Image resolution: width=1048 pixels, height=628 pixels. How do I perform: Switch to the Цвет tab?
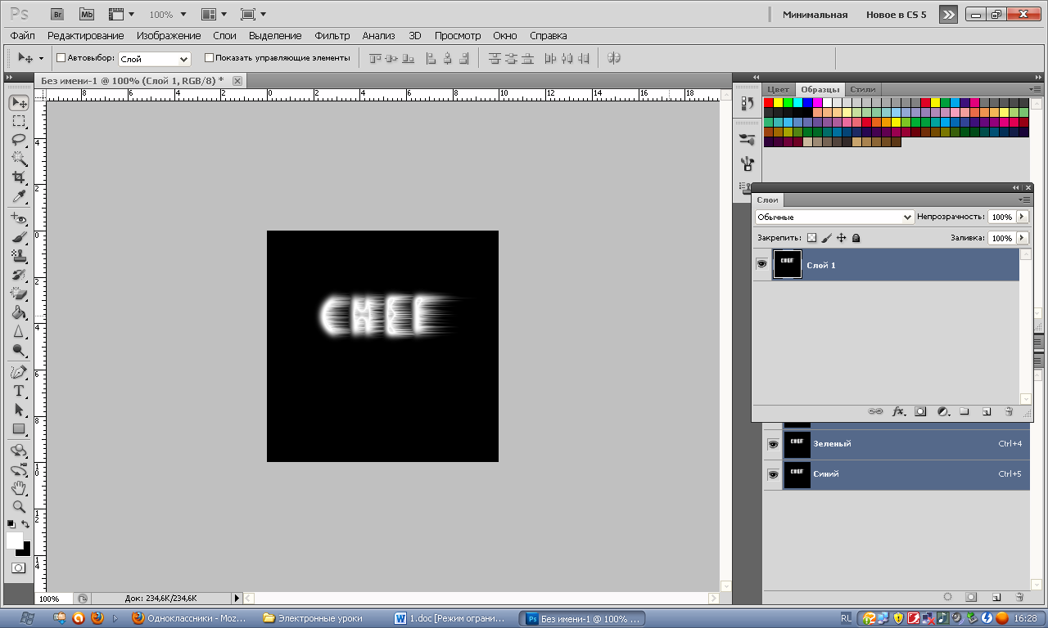(x=779, y=89)
